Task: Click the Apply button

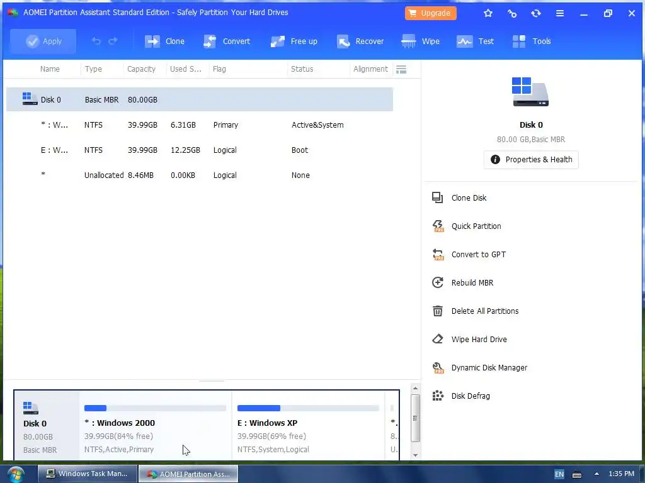Action: (x=43, y=41)
